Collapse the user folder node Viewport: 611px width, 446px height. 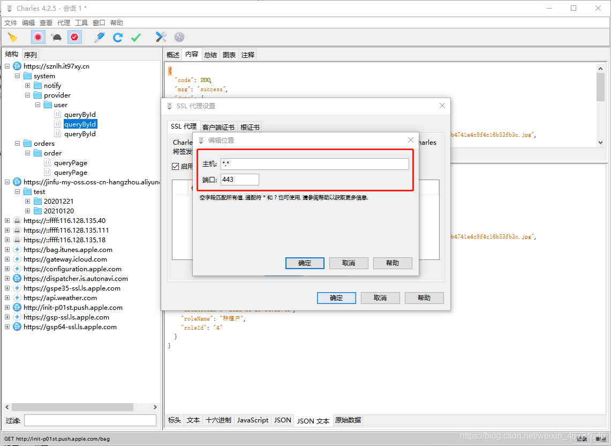pyautogui.click(x=37, y=105)
